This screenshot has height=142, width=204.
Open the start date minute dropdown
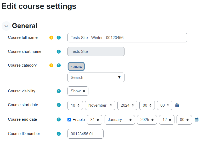click(165, 105)
